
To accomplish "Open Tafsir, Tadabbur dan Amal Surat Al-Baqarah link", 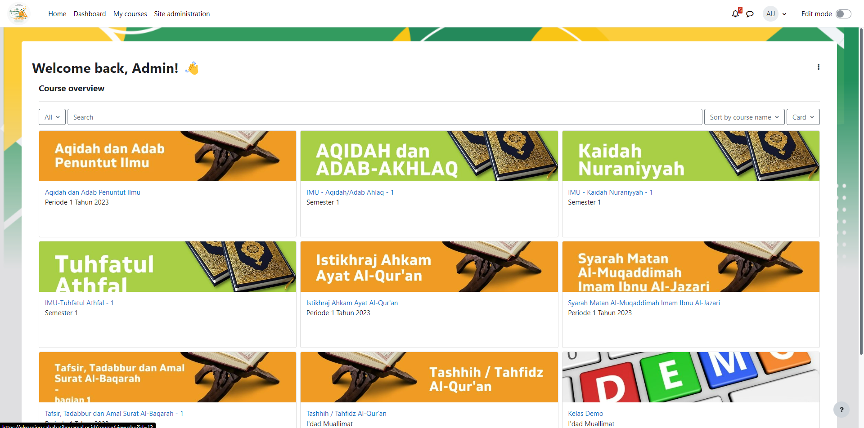I will [x=114, y=414].
